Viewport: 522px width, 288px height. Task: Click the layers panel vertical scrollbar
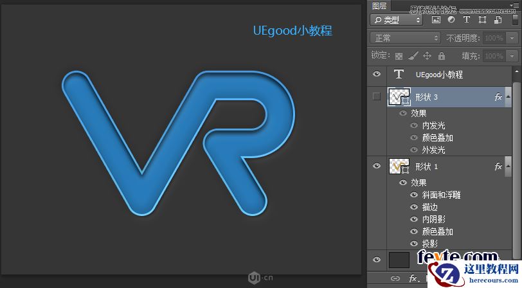click(x=517, y=170)
